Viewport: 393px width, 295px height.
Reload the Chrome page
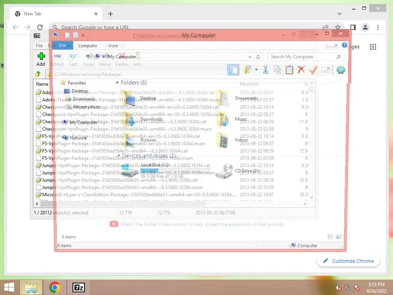[x=40, y=27]
